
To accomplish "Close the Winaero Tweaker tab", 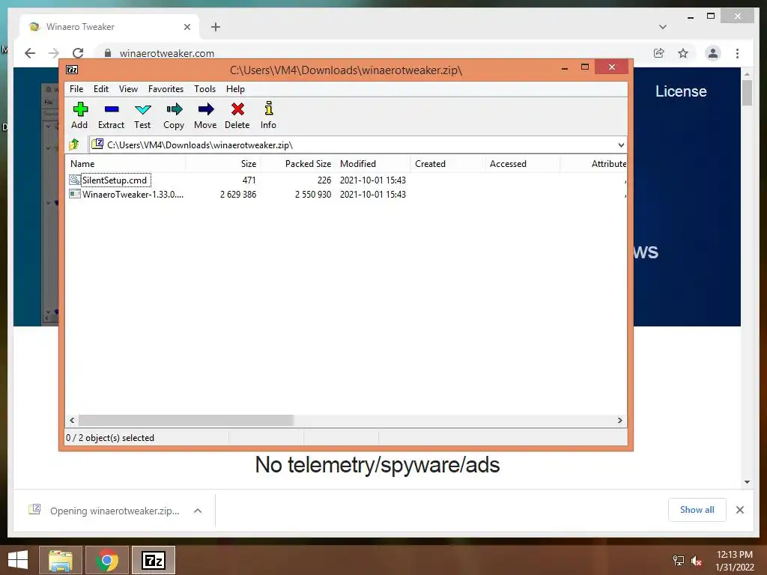I will tap(187, 27).
